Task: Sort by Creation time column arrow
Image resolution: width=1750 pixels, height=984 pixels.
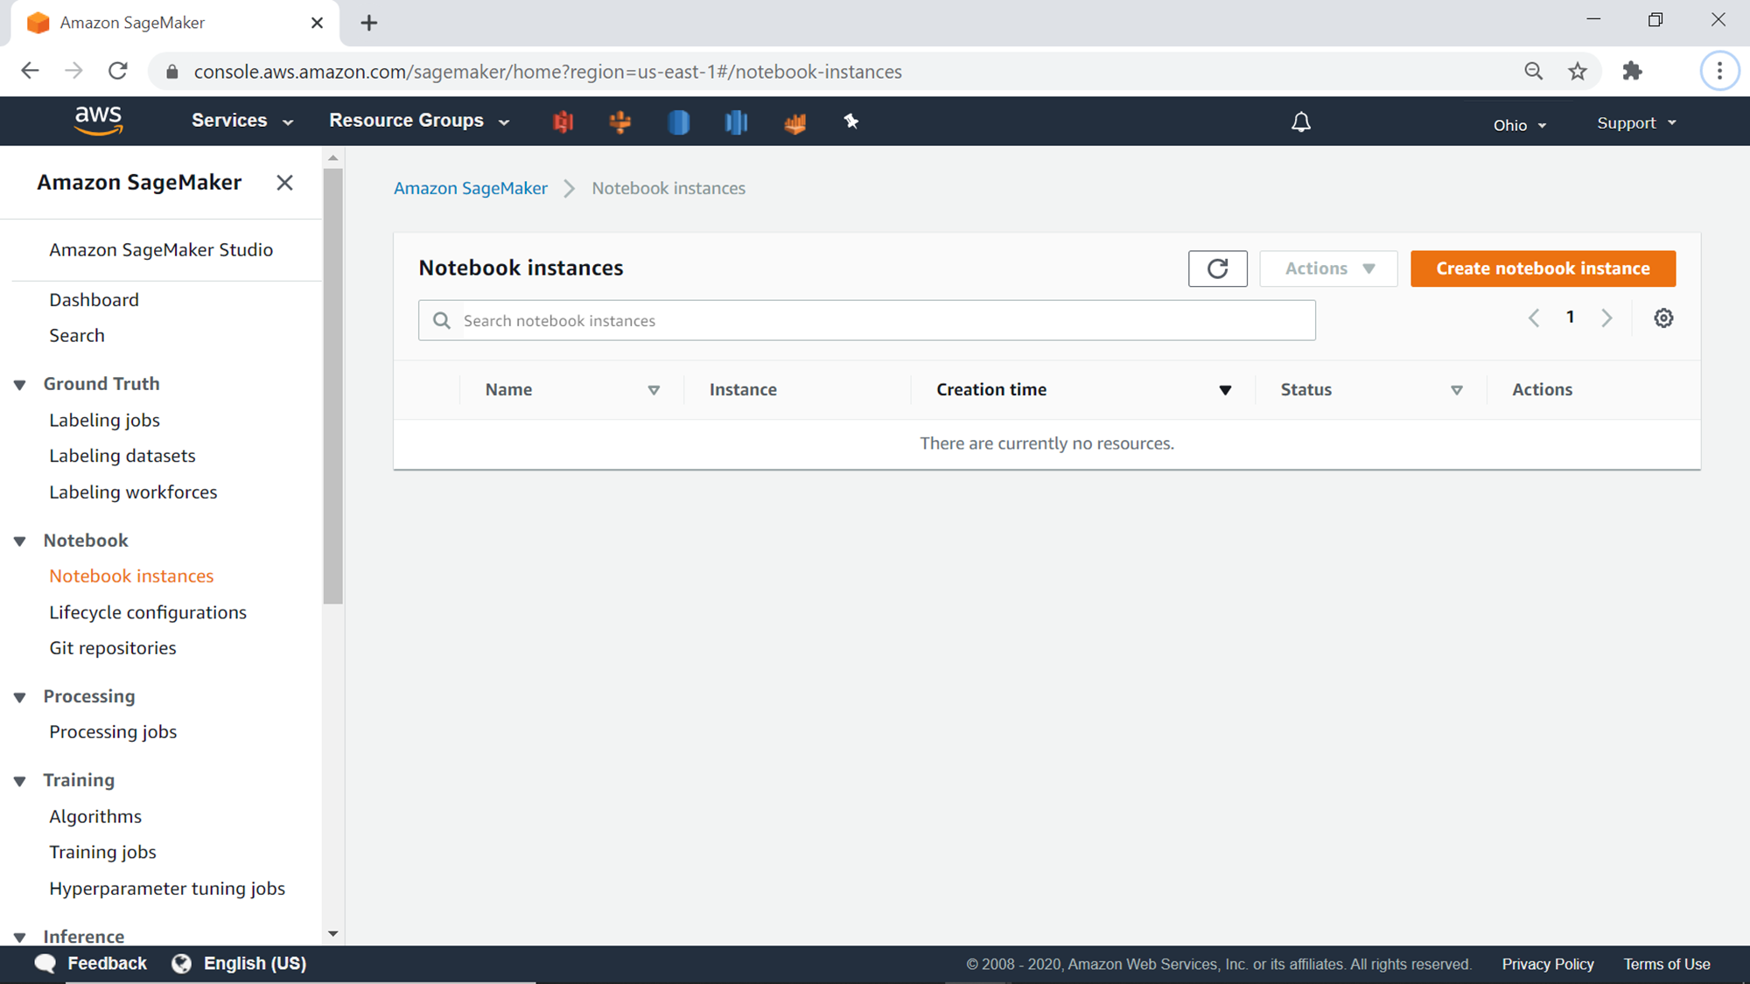Action: (1225, 390)
